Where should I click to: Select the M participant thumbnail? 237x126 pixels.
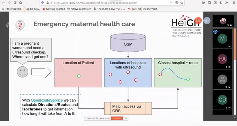pos(222,39)
